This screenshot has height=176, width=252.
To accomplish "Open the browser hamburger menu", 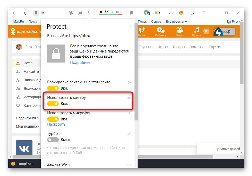I will coord(204,13).
